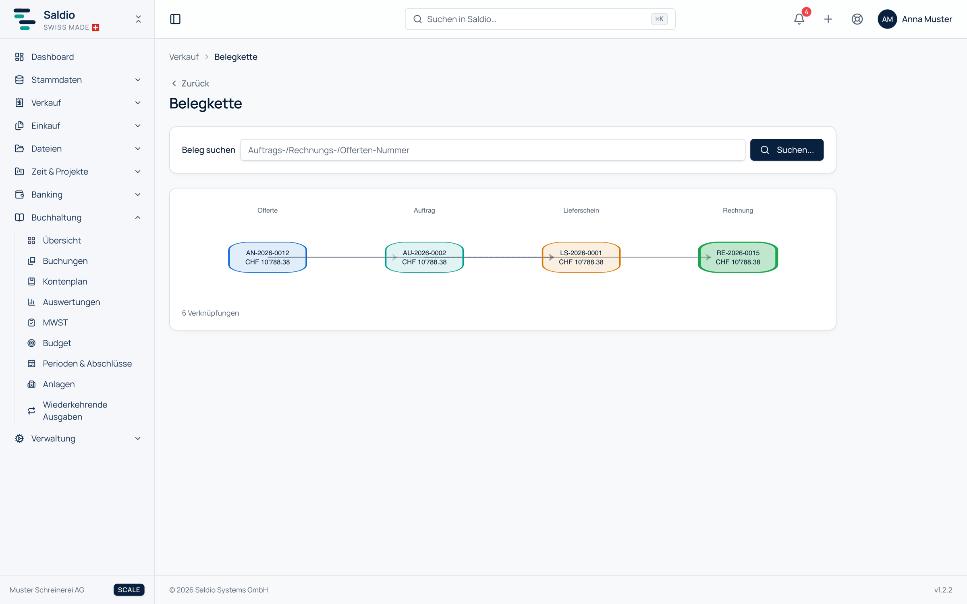This screenshot has height=604, width=967.
Task: Open the help lifebuoy icon
Action: (857, 19)
